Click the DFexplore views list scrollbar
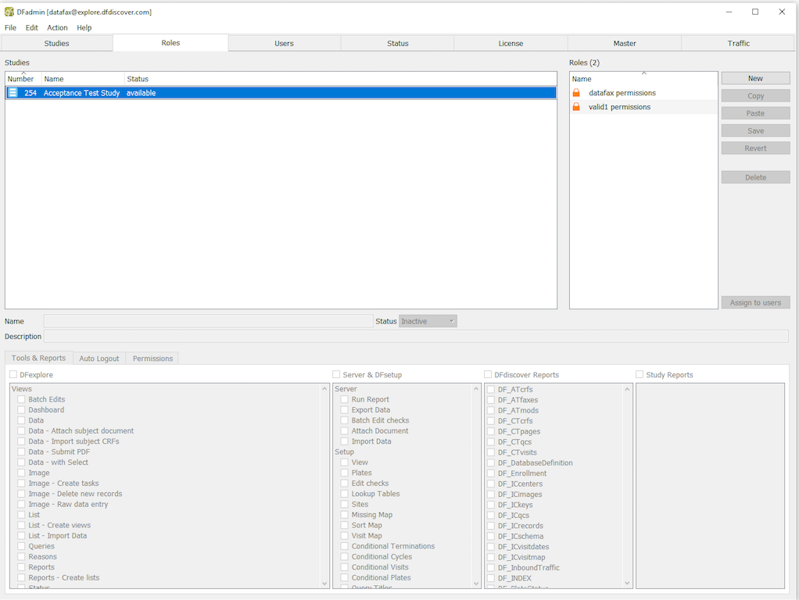Image resolution: width=799 pixels, height=600 pixels. click(325, 484)
